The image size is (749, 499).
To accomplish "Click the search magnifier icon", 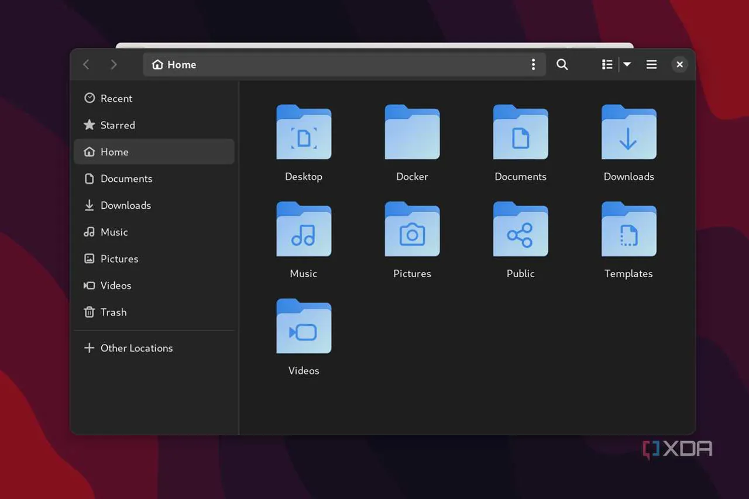I will point(562,64).
